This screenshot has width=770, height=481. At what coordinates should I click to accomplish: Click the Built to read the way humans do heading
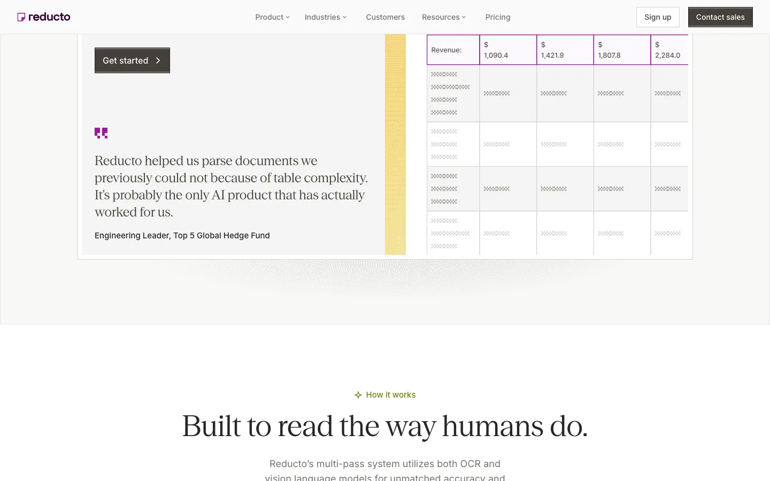[385, 426]
